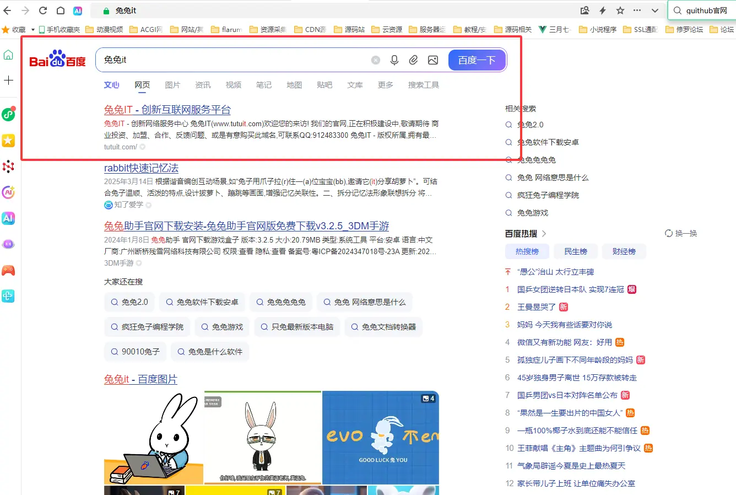Viewport: 736px width, 495px height.
Task: Open the red network-graph sidebar icon
Action: (x=8, y=166)
